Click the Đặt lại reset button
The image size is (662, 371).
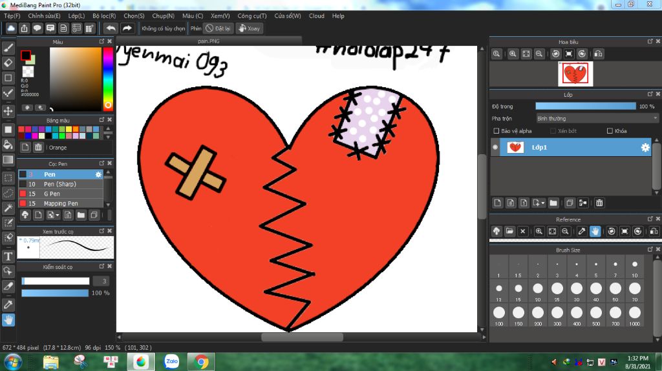point(219,28)
